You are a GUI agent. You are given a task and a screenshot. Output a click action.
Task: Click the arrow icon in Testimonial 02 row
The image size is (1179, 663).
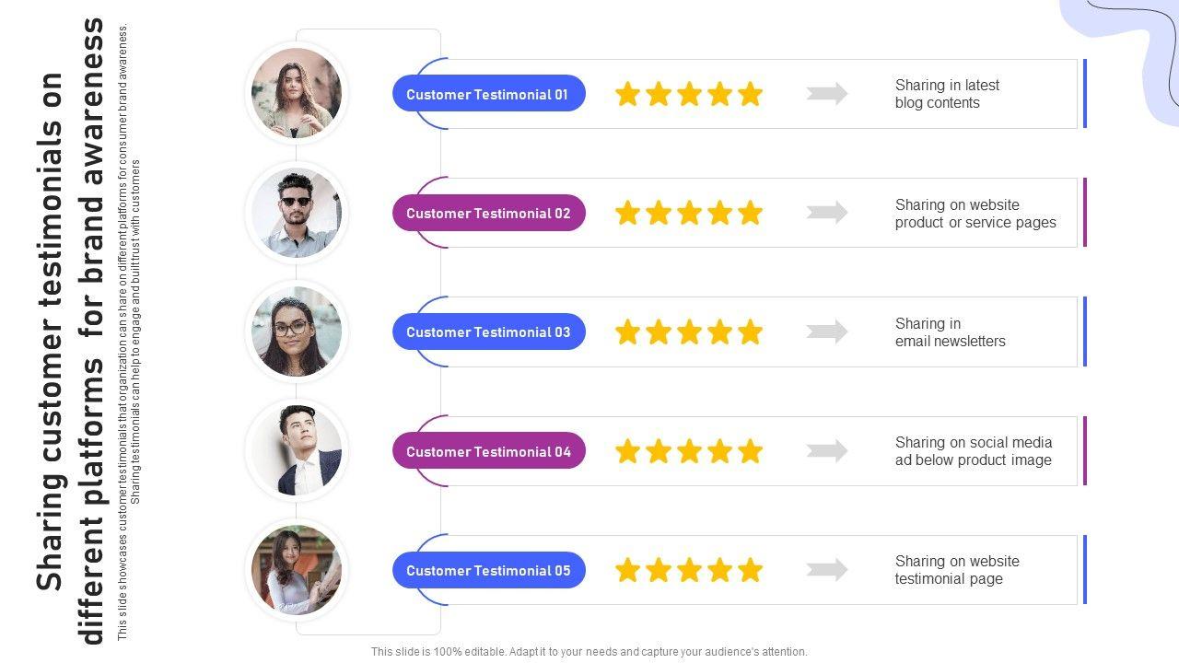(827, 213)
